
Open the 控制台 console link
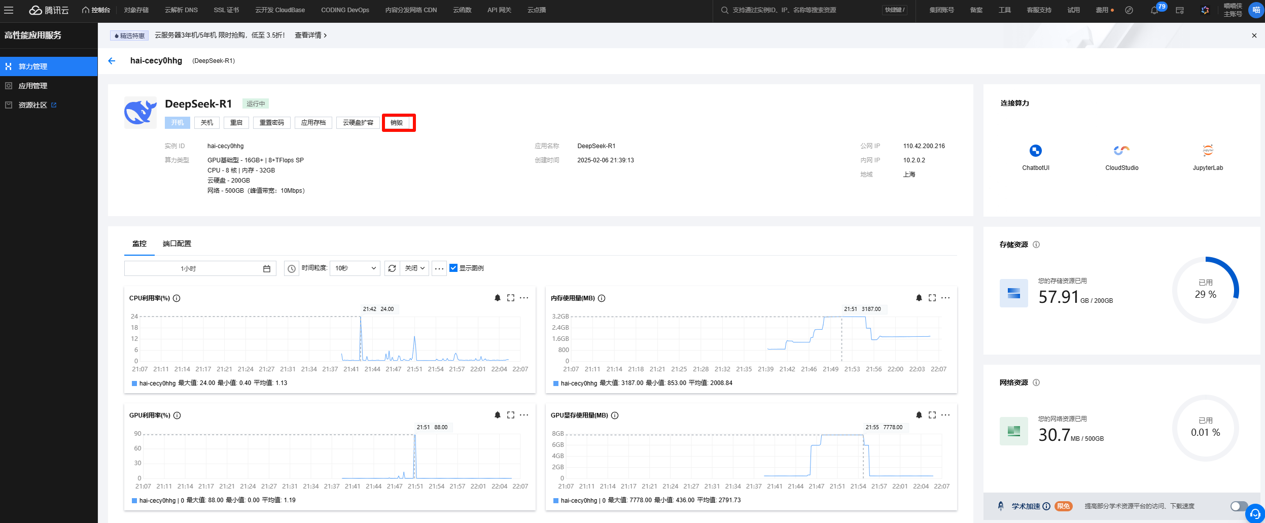coord(96,10)
